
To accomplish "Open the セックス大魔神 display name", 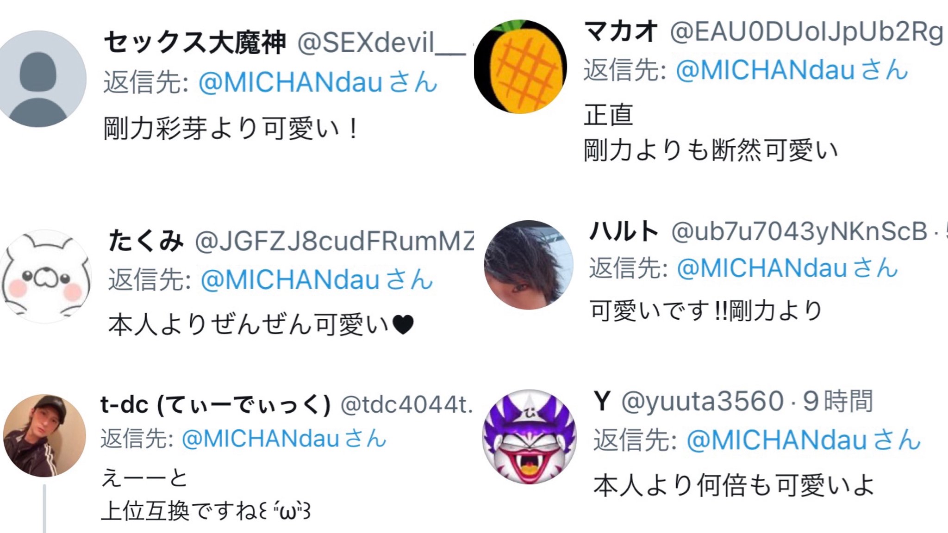I will 195,43.
